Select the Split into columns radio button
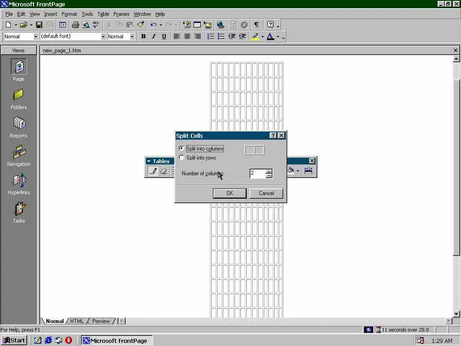Screen dimensions: 461x346 pos(181,149)
